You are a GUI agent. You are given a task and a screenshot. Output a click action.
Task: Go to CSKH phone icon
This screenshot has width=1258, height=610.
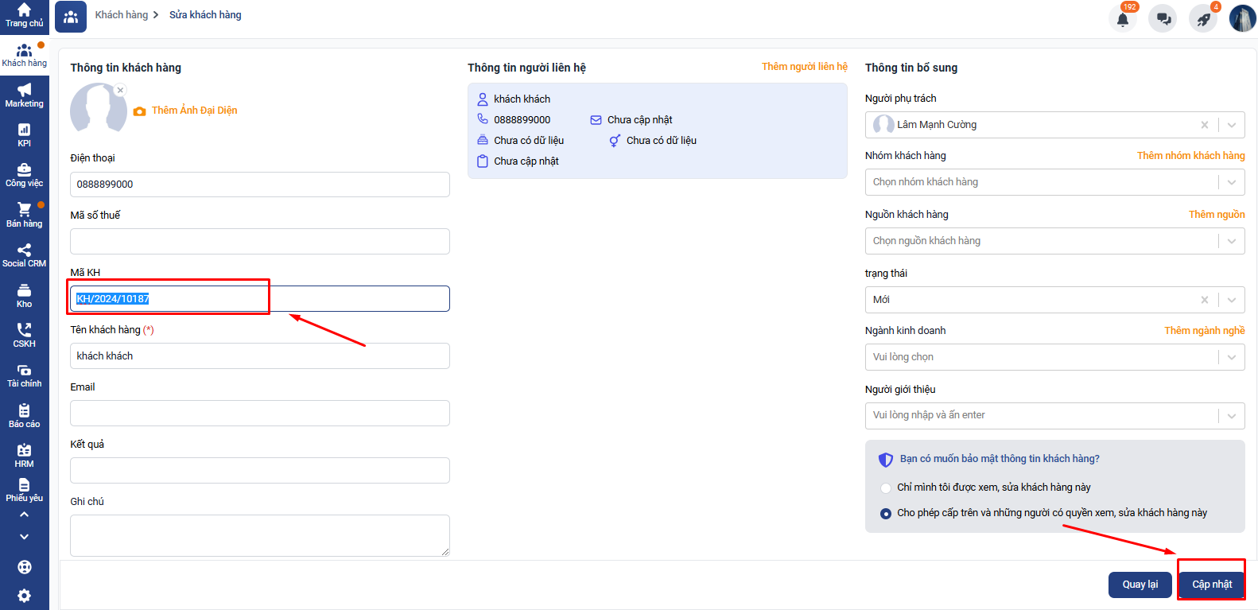[24, 335]
